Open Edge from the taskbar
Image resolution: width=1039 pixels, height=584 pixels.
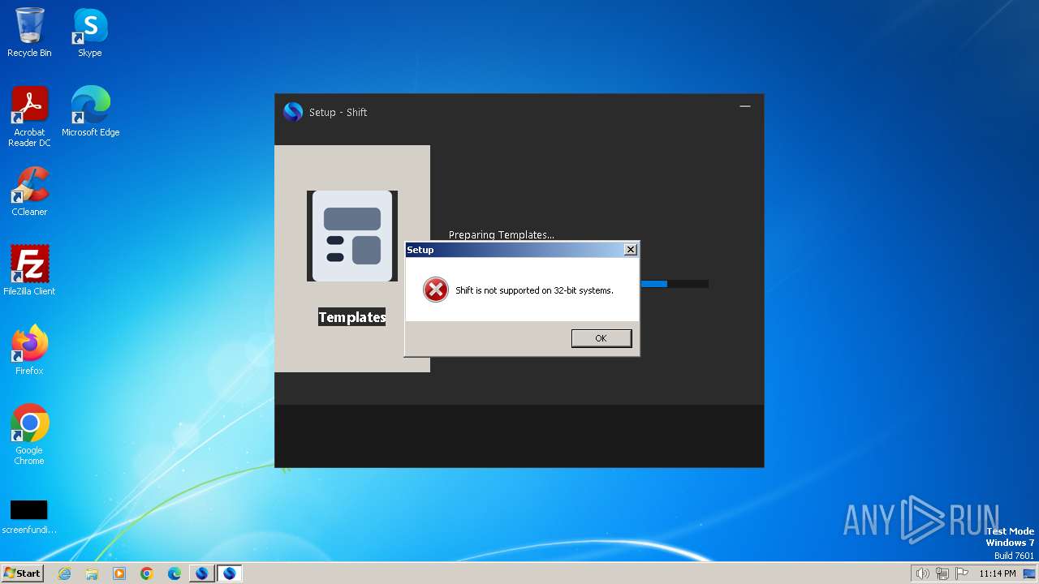(x=175, y=573)
